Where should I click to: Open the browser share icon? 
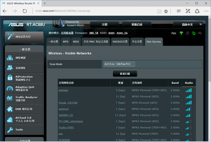(197, 11)
